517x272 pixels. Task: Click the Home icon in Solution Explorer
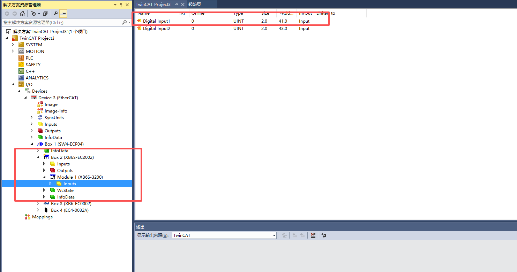pyautogui.click(x=22, y=14)
